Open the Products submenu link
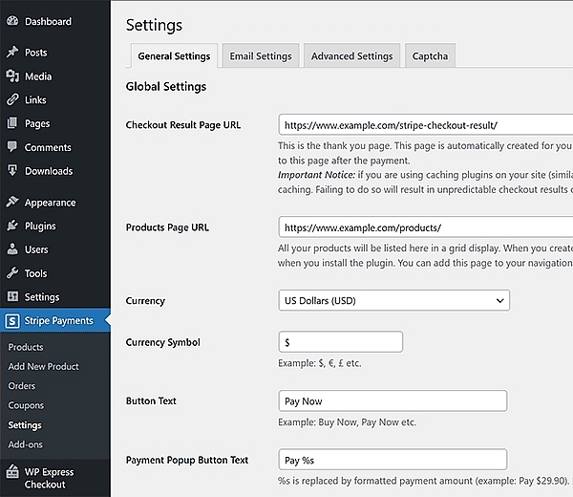The height and width of the screenshot is (497, 573). 26,347
